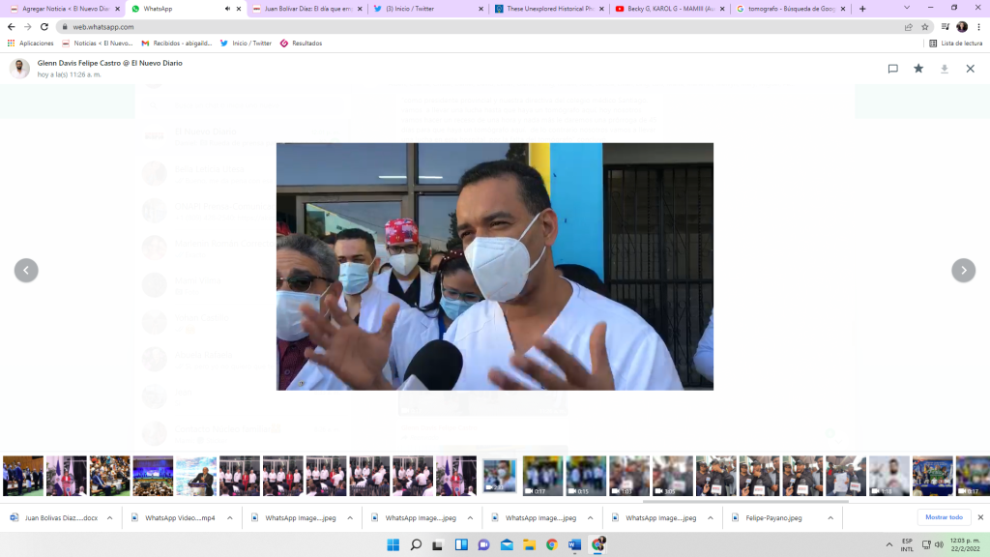Image resolution: width=990 pixels, height=557 pixels.
Task: Close the WhatsApp media viewer
Action: (970, 69)
